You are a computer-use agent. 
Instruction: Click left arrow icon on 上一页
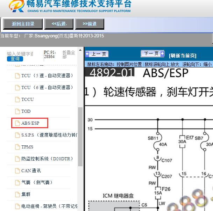(87, 54)
